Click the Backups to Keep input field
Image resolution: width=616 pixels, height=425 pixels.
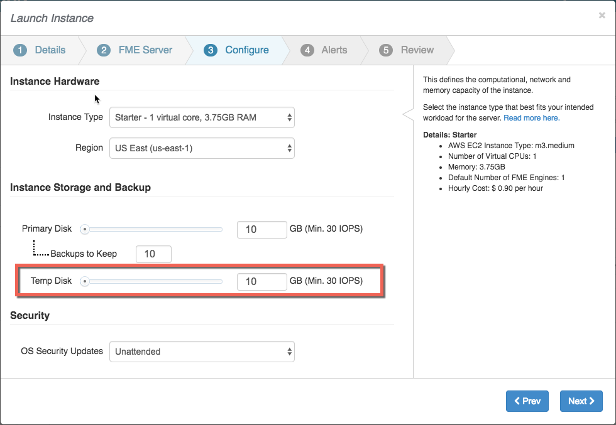pyautogui.click(x=153, y=254)
